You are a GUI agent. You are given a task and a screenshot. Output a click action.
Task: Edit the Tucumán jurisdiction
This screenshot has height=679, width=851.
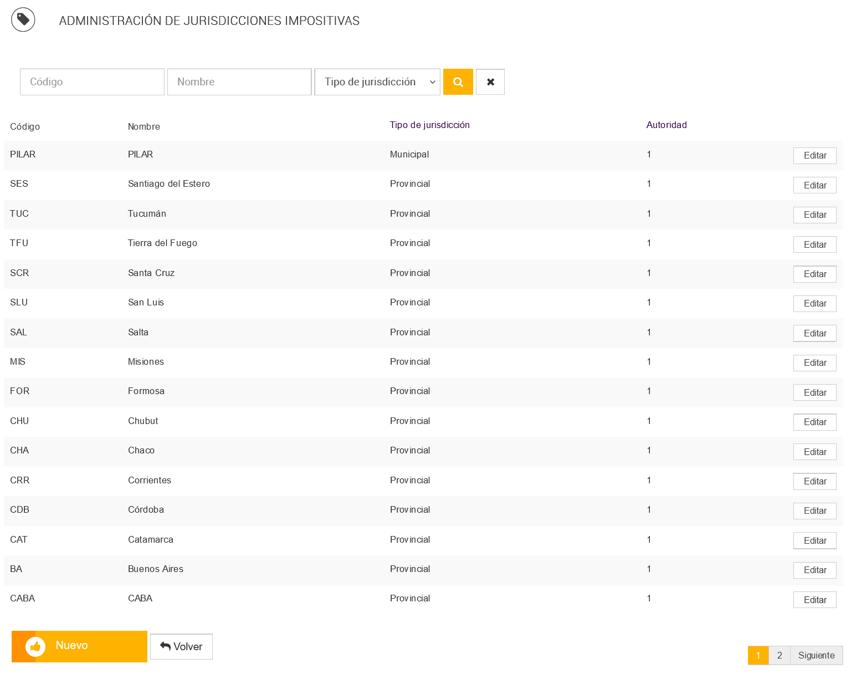pos(814,215)
